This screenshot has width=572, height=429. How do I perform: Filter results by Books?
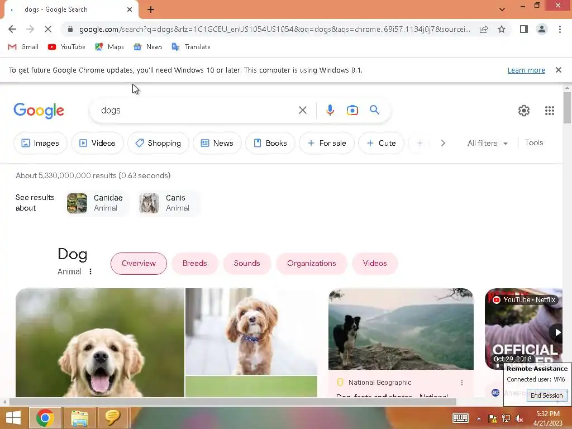point(270,143)
